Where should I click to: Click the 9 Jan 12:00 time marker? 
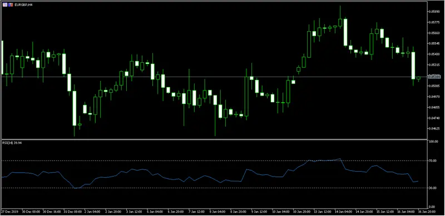(259, 212)
